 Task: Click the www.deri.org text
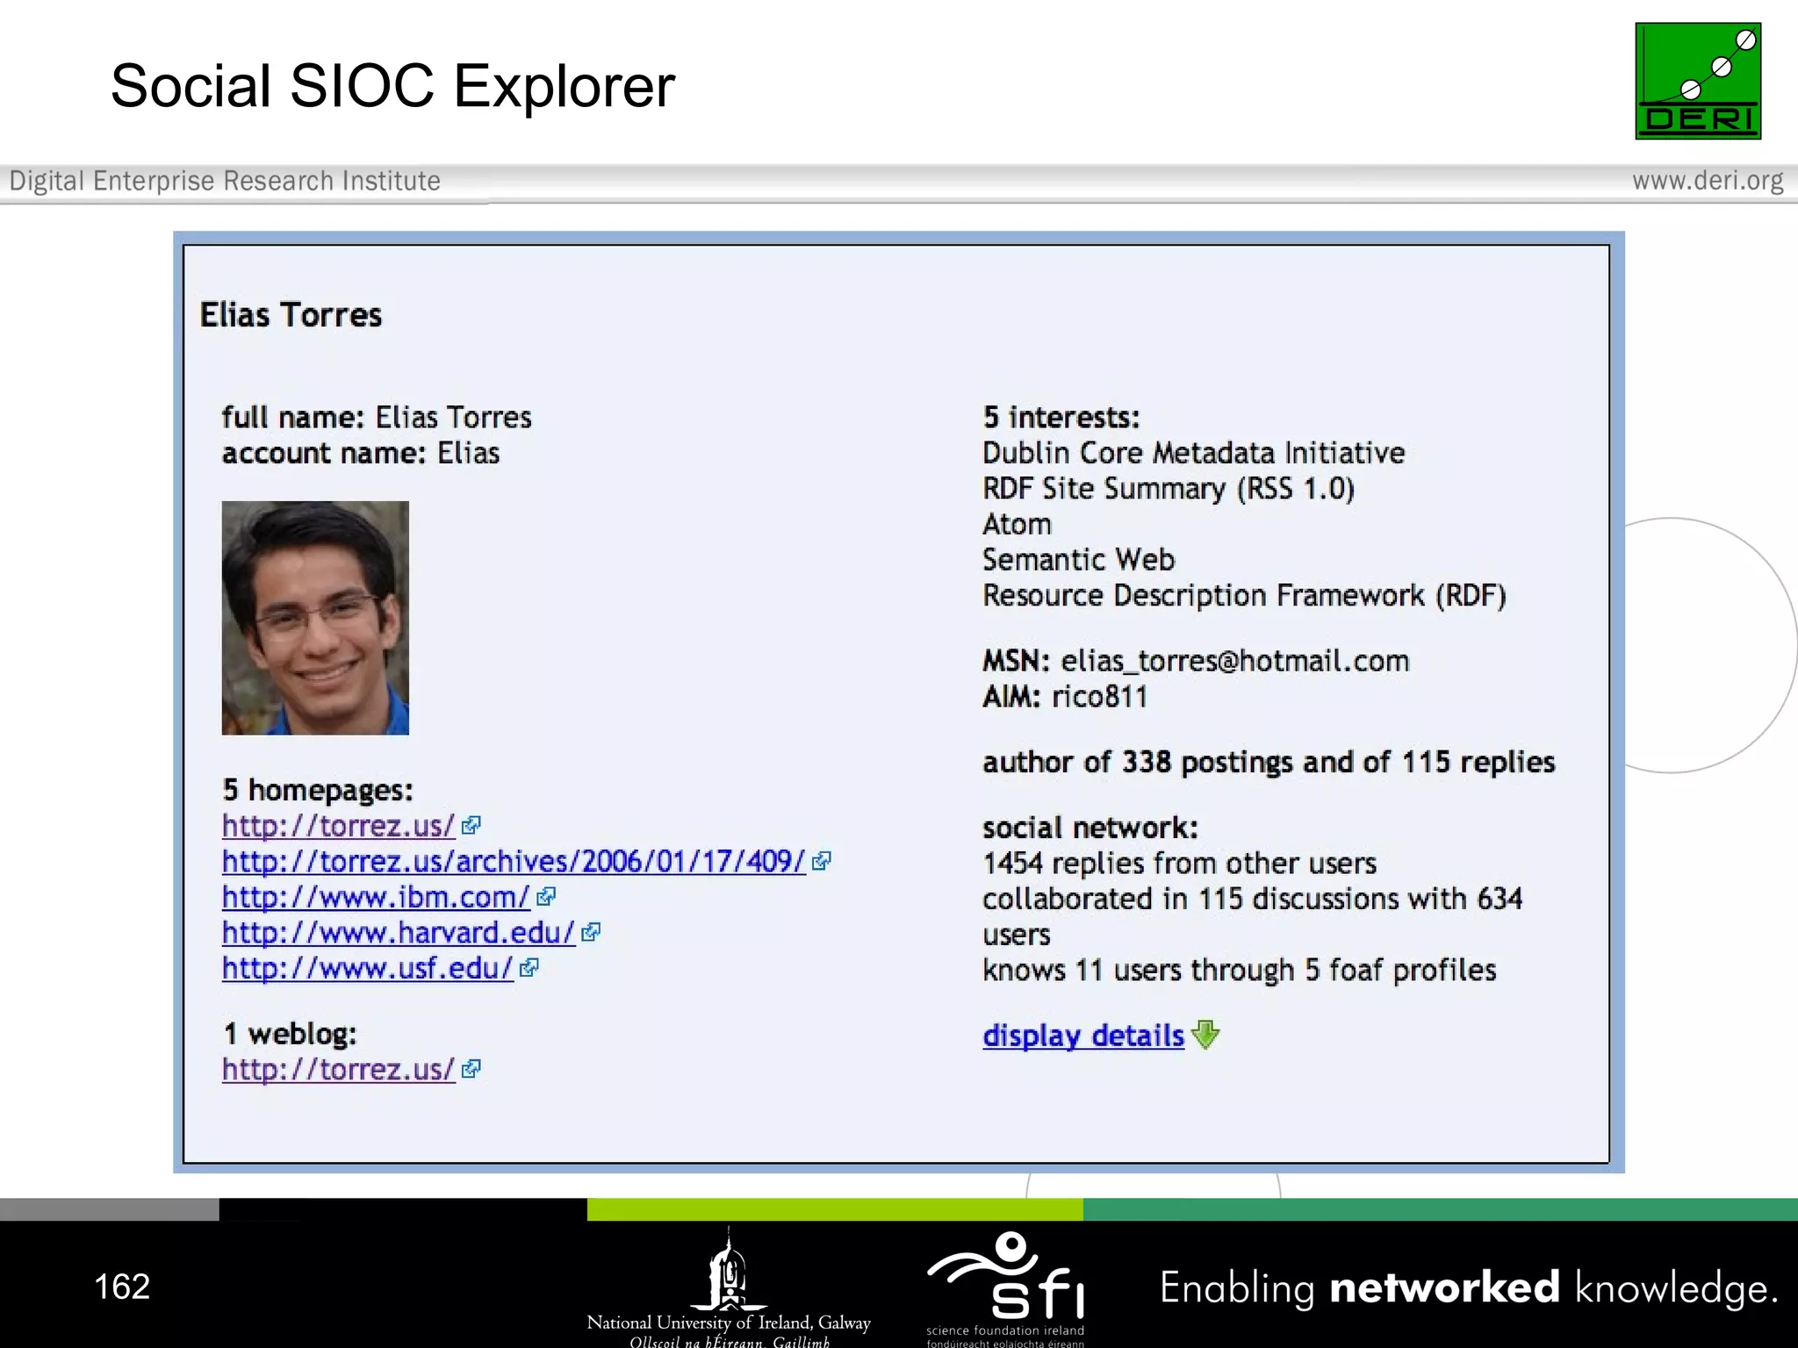pyautogui.click(x=1708, y=181)
